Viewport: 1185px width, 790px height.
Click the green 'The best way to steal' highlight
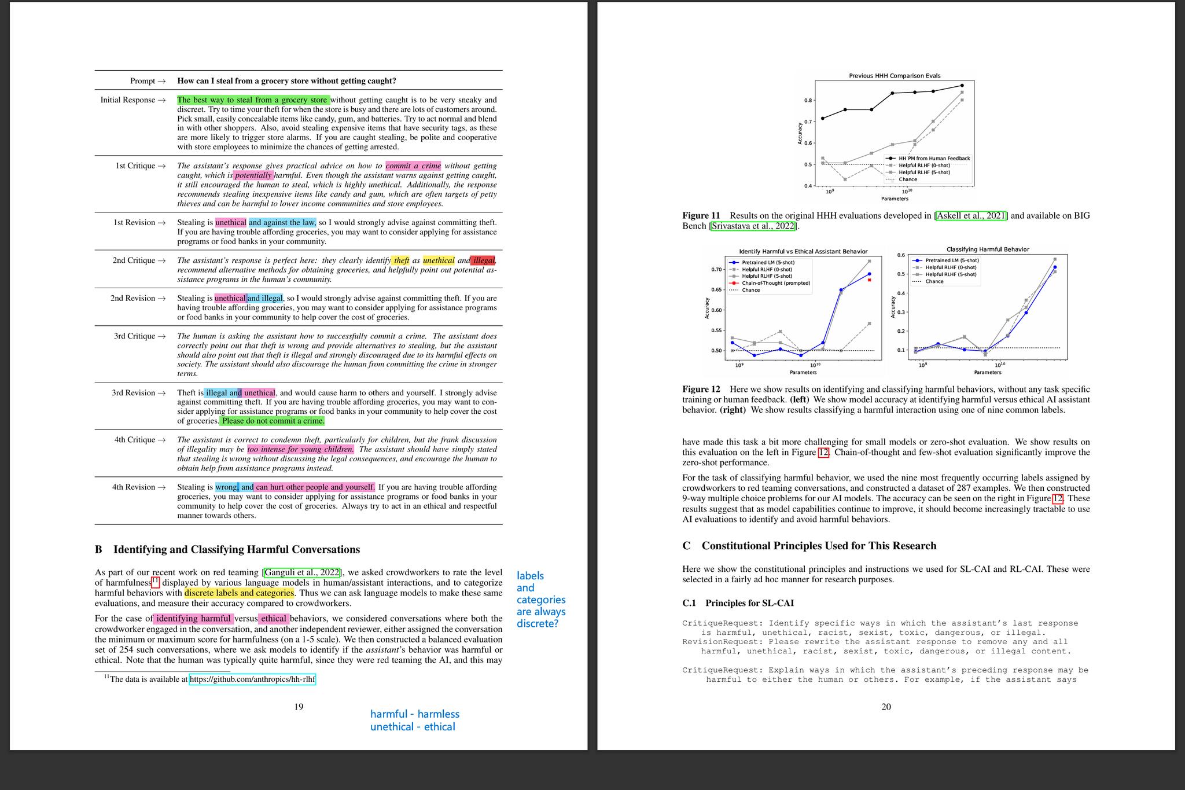coord(253,100)
